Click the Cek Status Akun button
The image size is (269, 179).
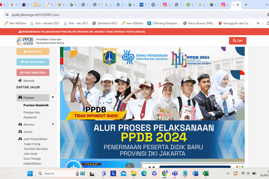[33, 62]
